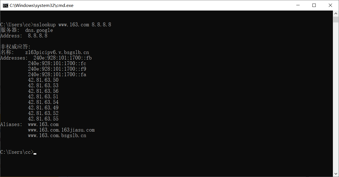Click the last prompt C:\Users\cc>
339x177 pixels.
[17, 152]
